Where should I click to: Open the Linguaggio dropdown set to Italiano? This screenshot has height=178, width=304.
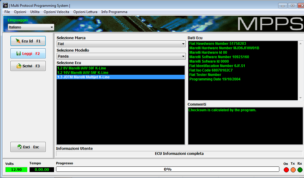(x=31, y=27)
